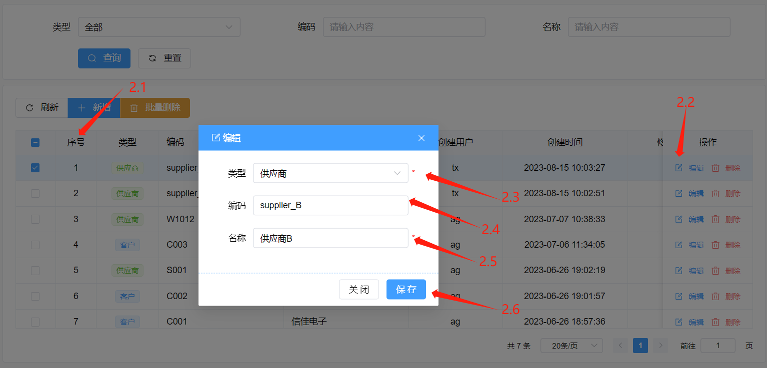
Task: Click the 重置 reset button
Action: [164, 58]
